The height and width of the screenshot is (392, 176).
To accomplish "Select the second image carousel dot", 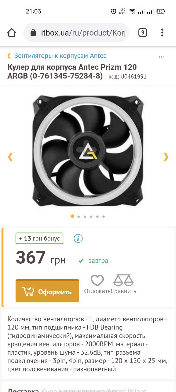I will point(79,217).
